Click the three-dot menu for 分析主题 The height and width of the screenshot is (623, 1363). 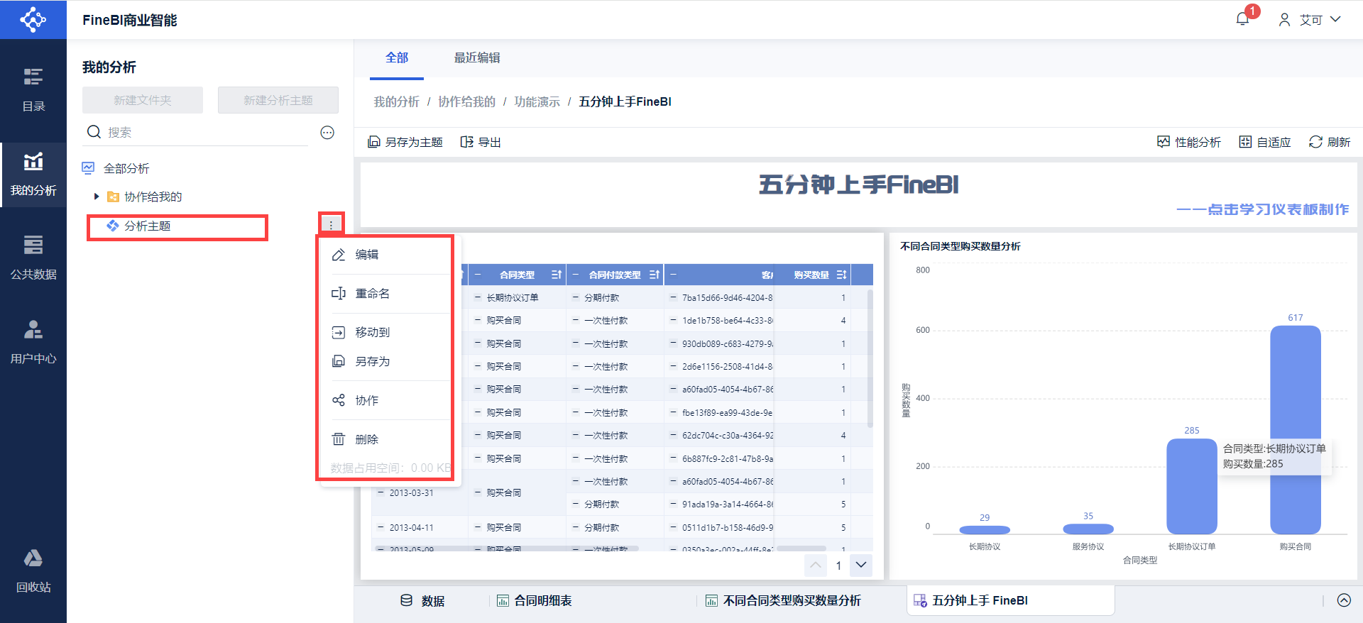[x=331, y=225]
